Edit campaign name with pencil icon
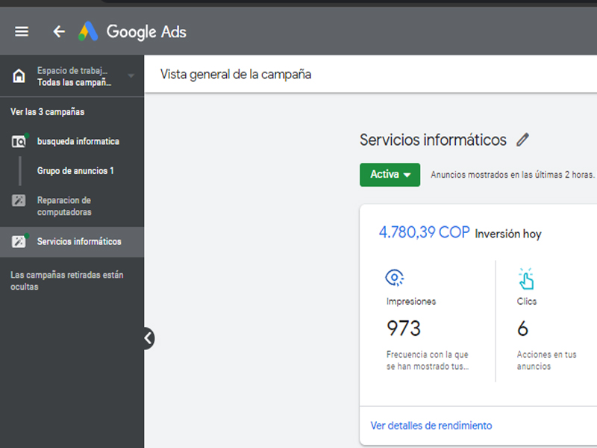The image size is (597, 448). tap(522, 140)
